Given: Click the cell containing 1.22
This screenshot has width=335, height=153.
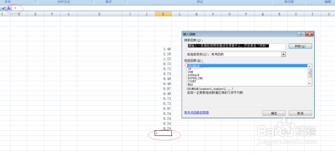Looking at the screenshot, I should [x=163, y=59].
